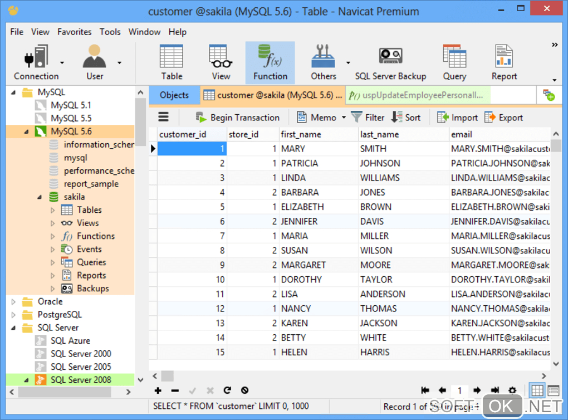
Task: Collapse the MySQL 5.6 connection
Action: 26,131
